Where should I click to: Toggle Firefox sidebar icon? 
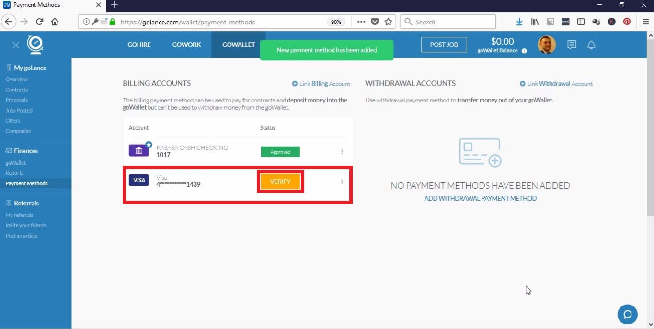581,22
